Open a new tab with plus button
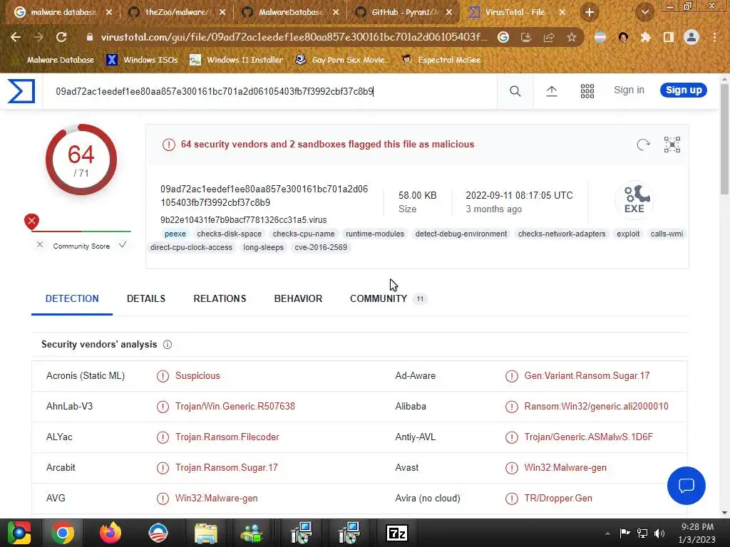 click(590, 13)
